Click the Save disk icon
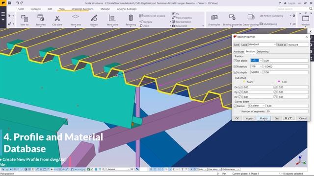 tap(9, 3)
